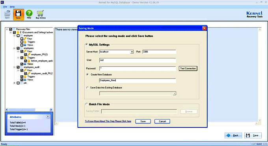The image size is (268, 146).
Task: Click the User field containing root
Action: point(138,60)
